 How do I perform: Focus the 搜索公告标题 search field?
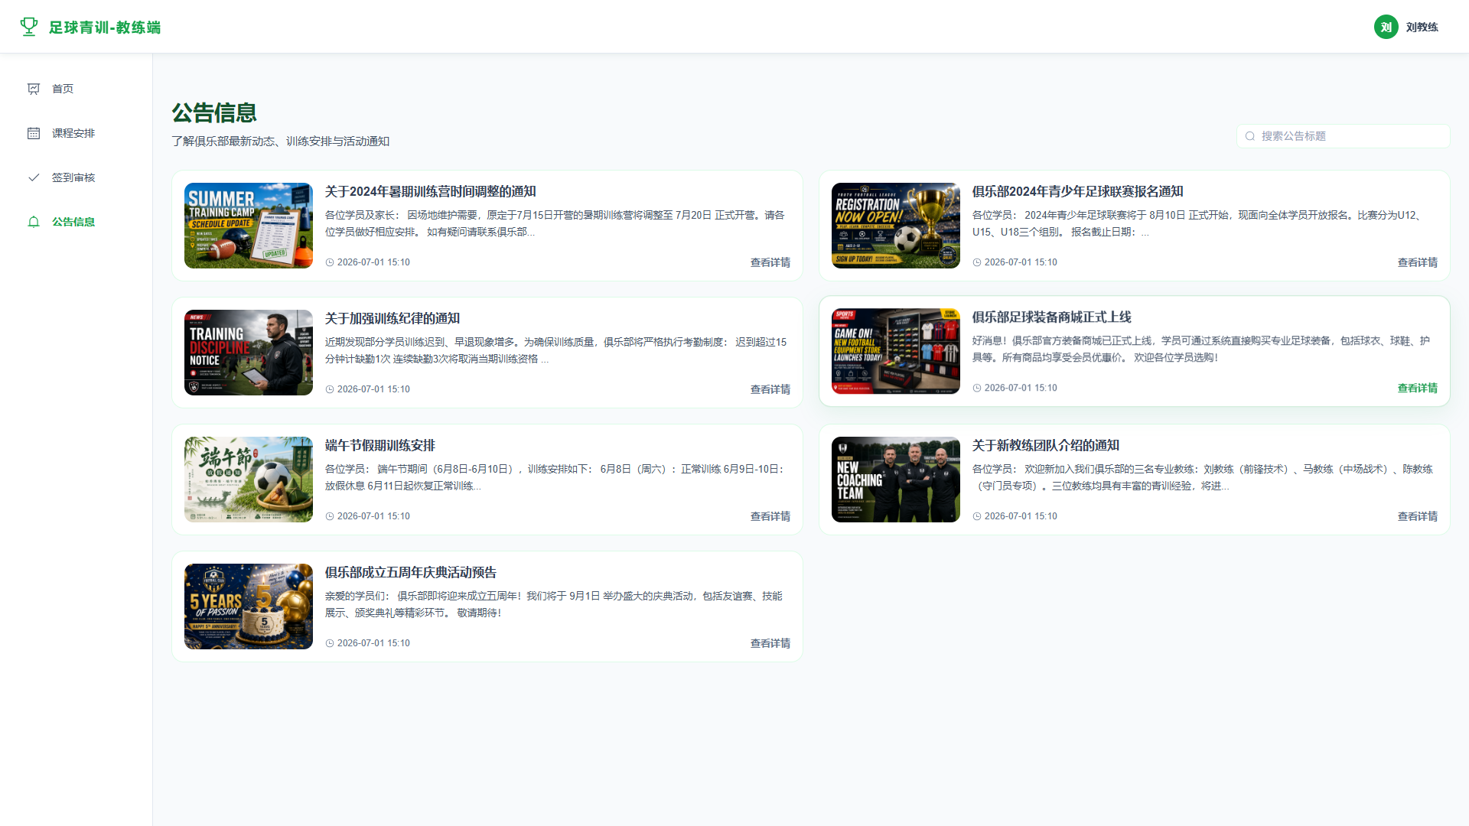tap(1344, 136)
